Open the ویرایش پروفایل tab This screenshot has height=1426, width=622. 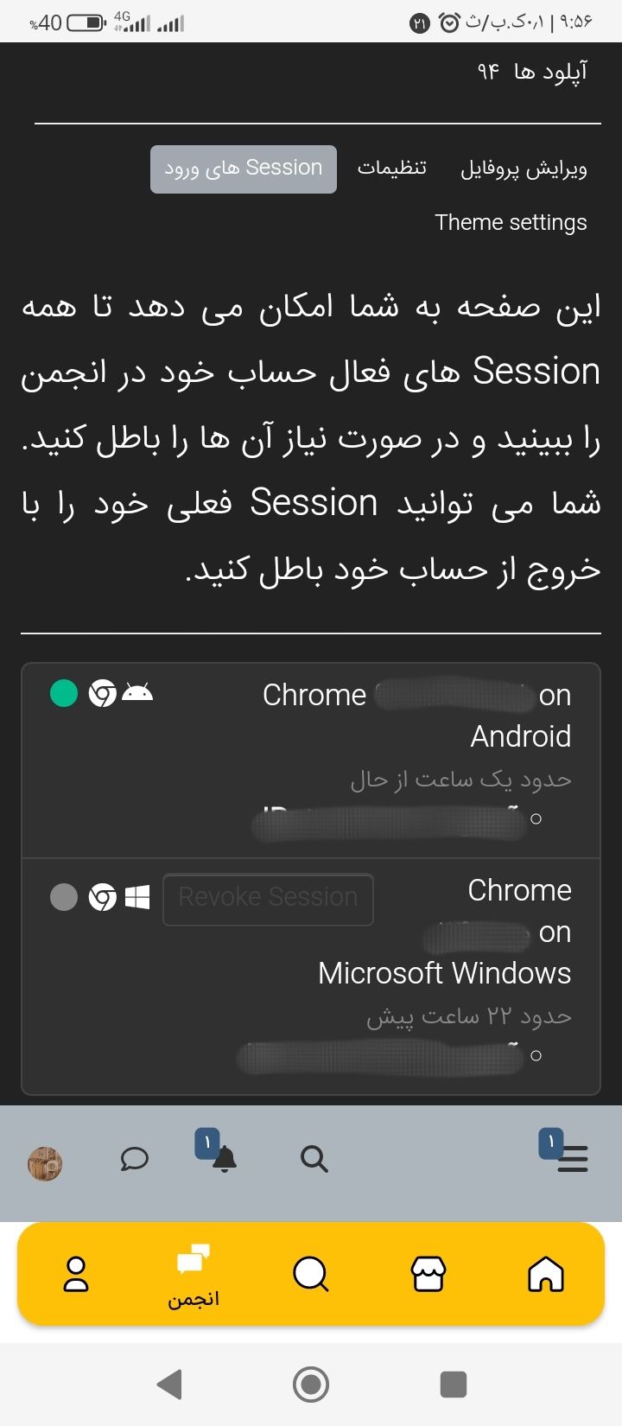pyautogui.click(x=524, y=169)
